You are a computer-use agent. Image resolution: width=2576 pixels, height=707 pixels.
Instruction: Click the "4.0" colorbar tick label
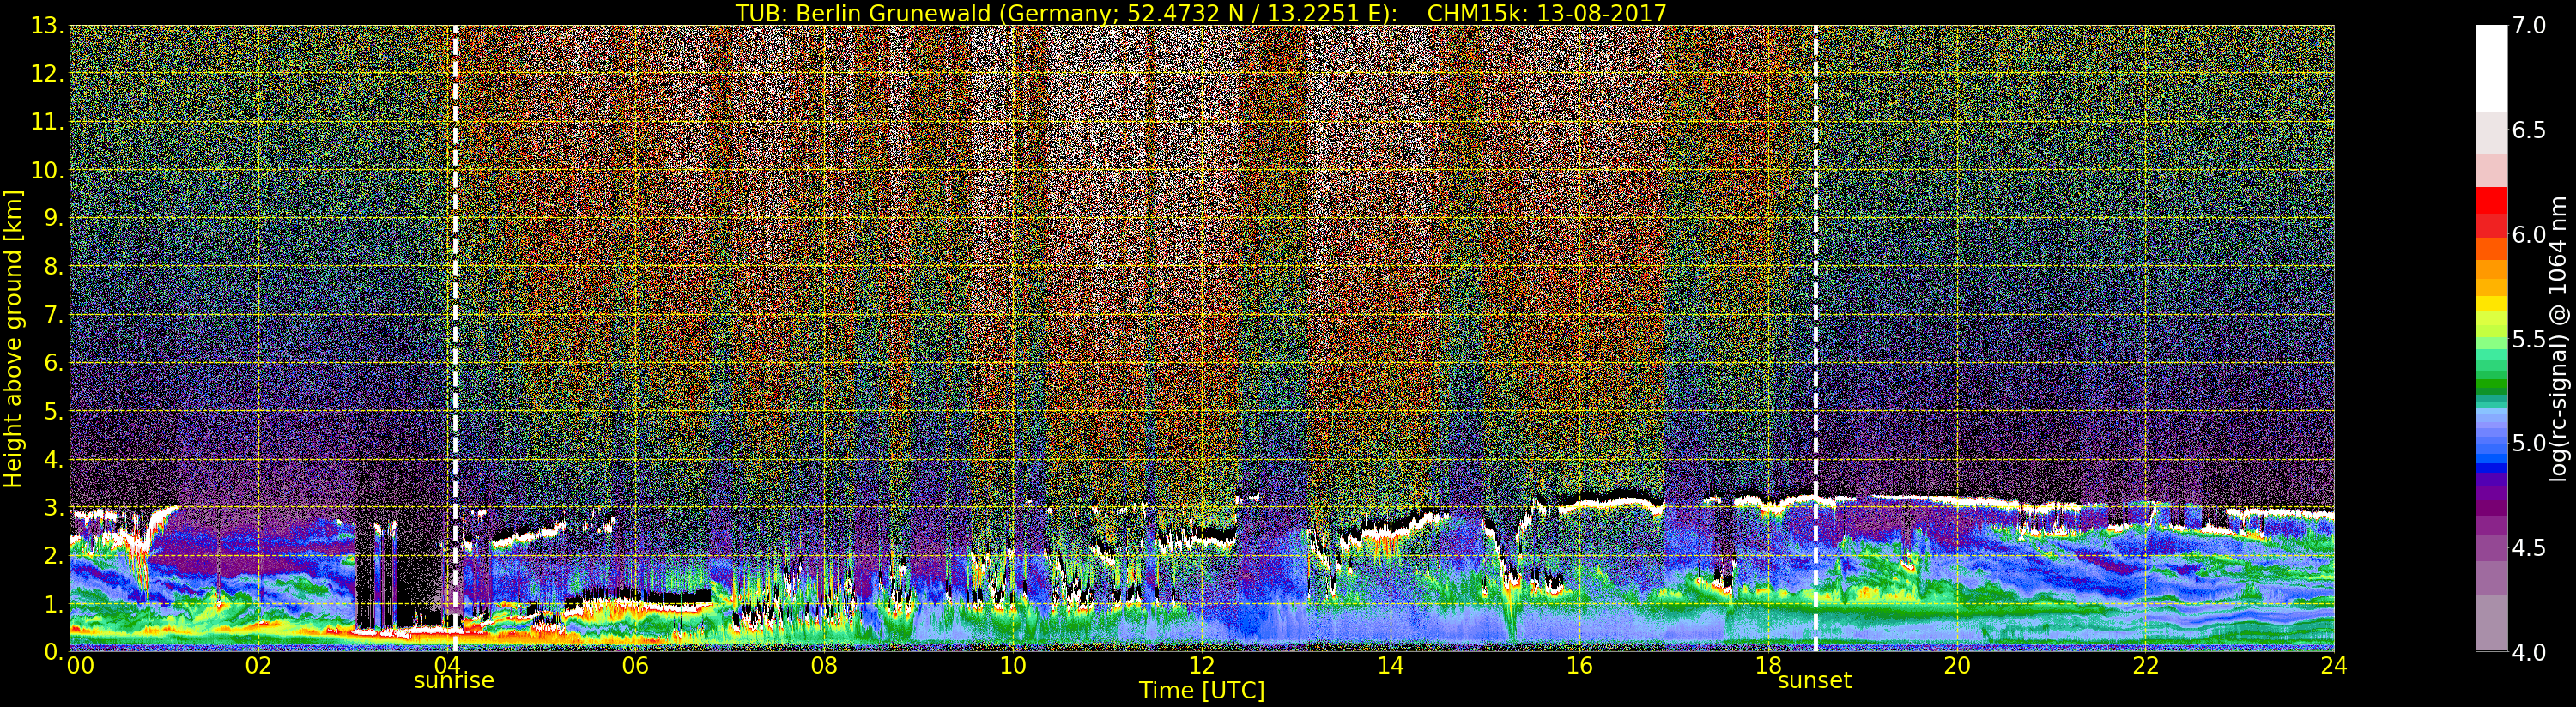click(2530, 652)
